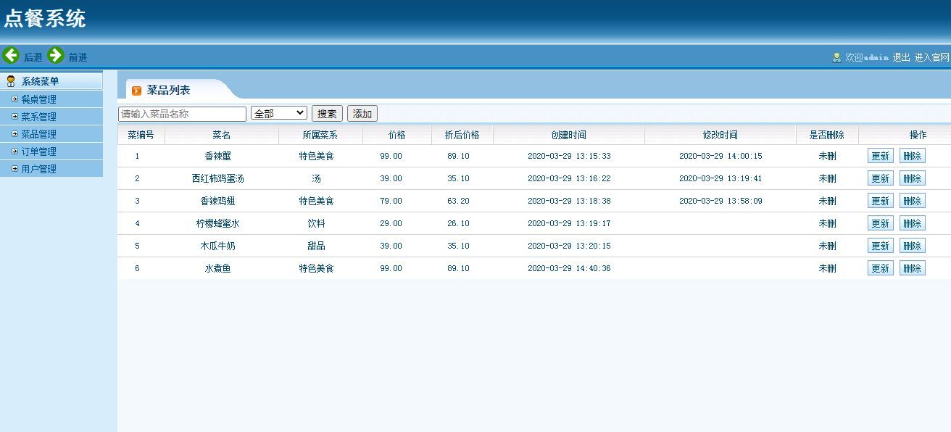This screenshot has width=951, height=432.
Task: Click the orange icon beside 菜品列表
Action: point(137,91)
